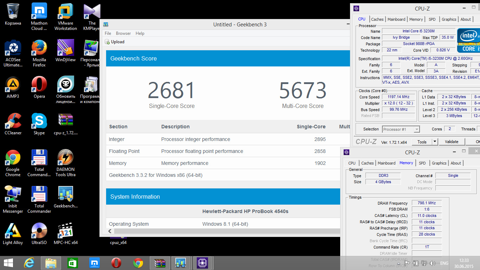The width and height of the screenshot is (480, 270).
Task: Expand Processor #1 selection dropdown
Action: pyautogui.click(x=401, y=129)
